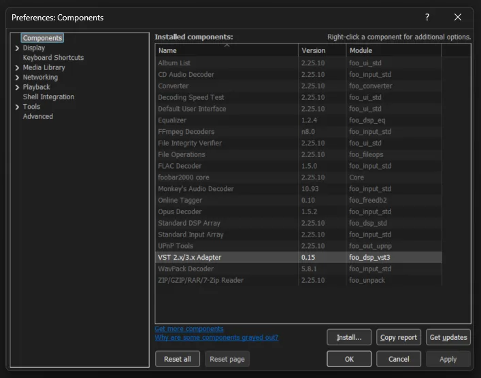Expand the Playback tree node
Image resolution: width=481 pixels, height=378 pixels.
(17, 88)
